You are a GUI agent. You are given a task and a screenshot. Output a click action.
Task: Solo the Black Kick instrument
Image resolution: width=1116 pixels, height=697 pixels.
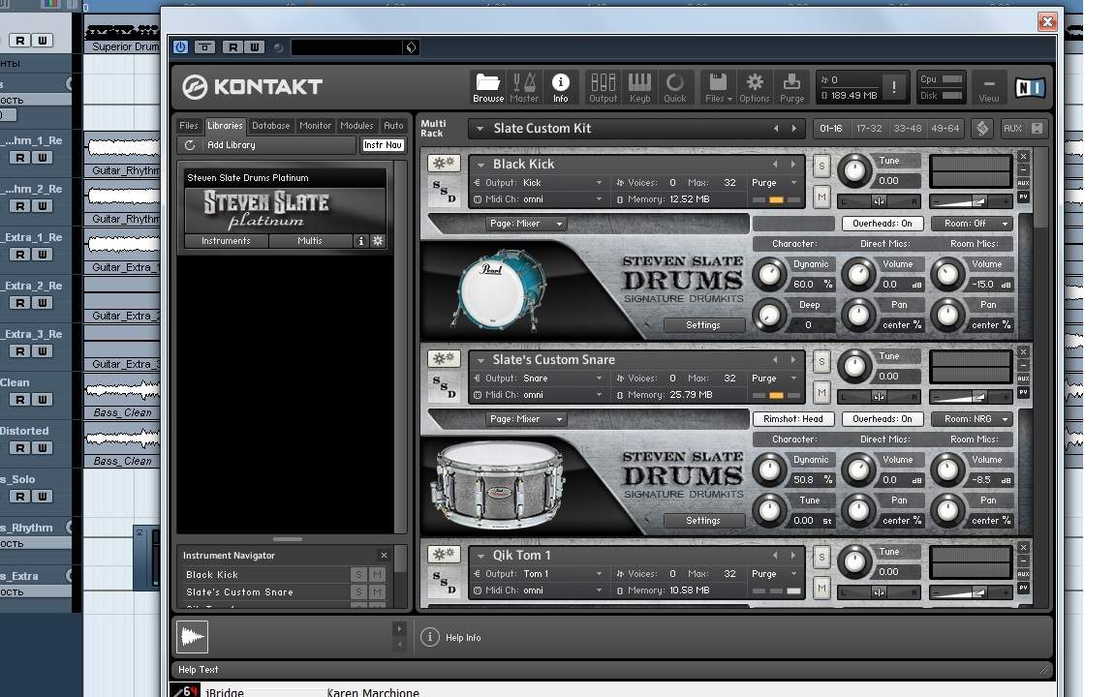(821, 166)
